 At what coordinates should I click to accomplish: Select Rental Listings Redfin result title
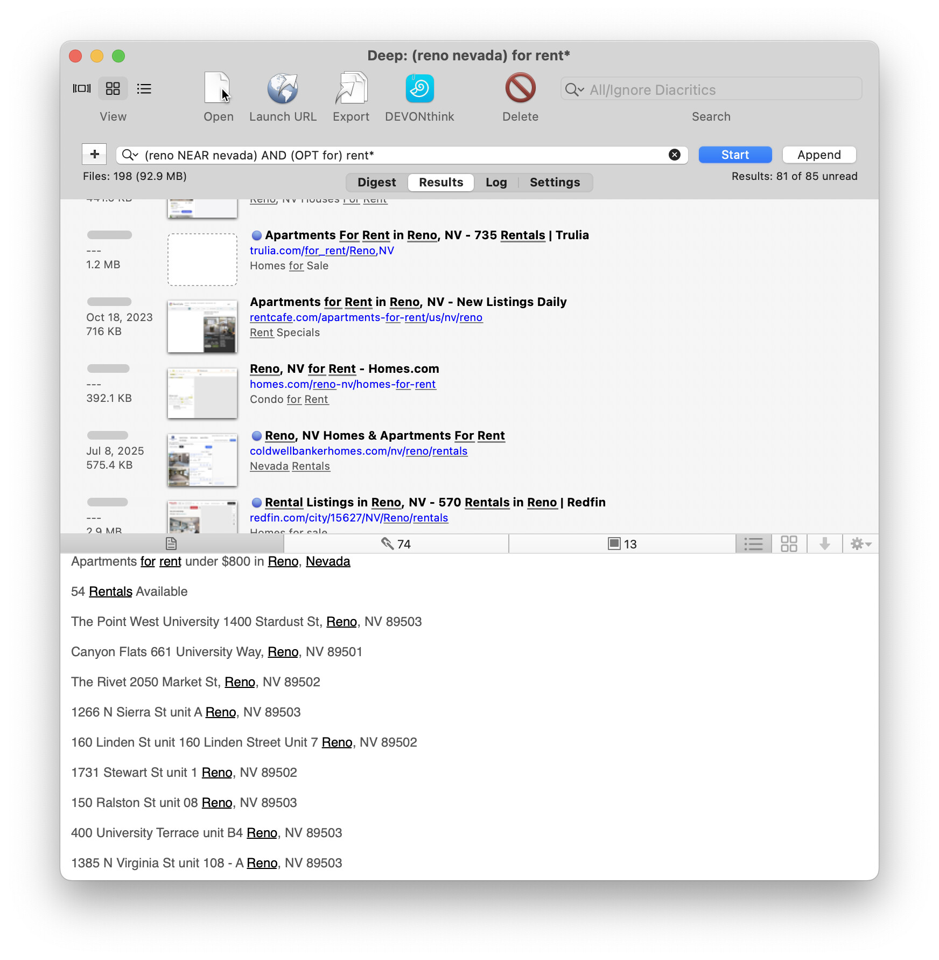click(435, 503)
